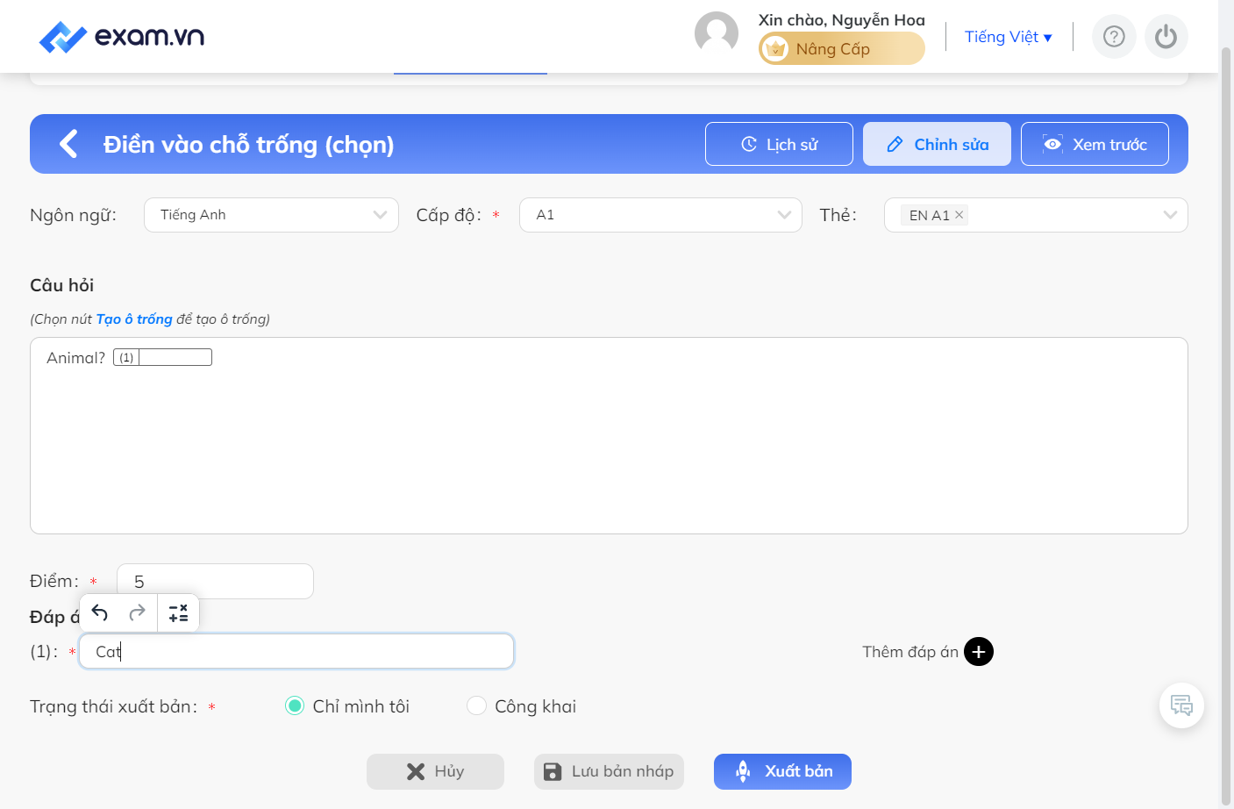Screen dimensions: 1234x809
Task: Go back using the left arrow
Action: (68, 144)
